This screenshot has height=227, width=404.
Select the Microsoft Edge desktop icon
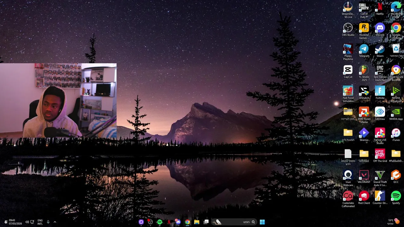click(396, 10)
